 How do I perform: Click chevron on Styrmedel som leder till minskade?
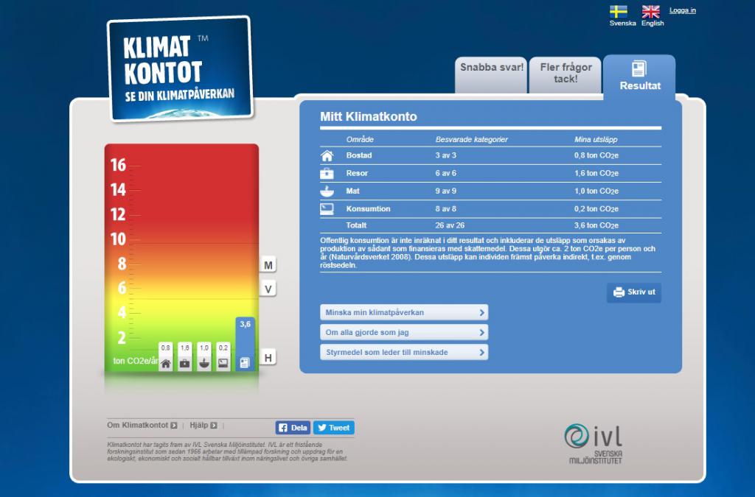[x=481, y=353]
